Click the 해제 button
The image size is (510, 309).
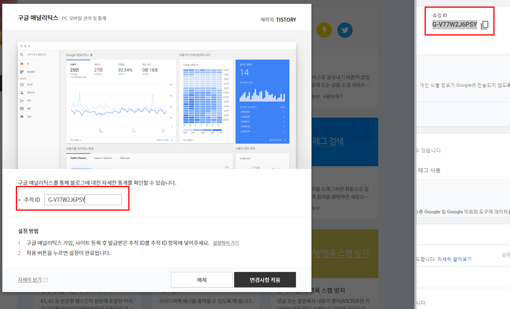(202, 280)
